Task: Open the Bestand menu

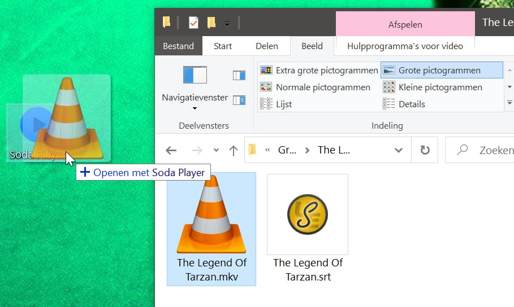Action: point(178,46)
